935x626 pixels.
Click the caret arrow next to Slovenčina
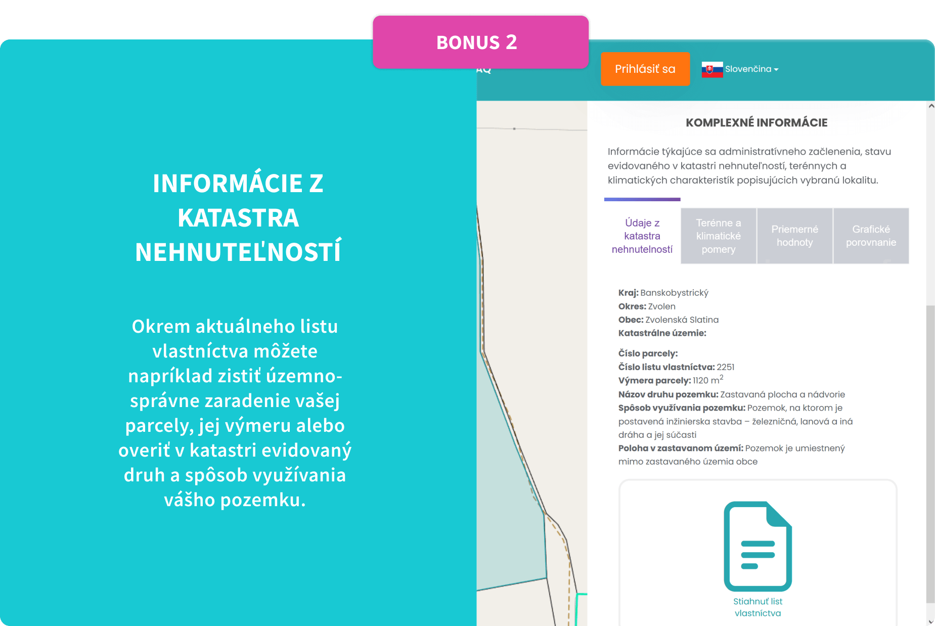click(x=776, y=70)
